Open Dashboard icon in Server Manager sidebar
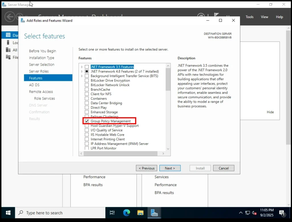Viewport: 292px width, 222px height. [8, 35]
